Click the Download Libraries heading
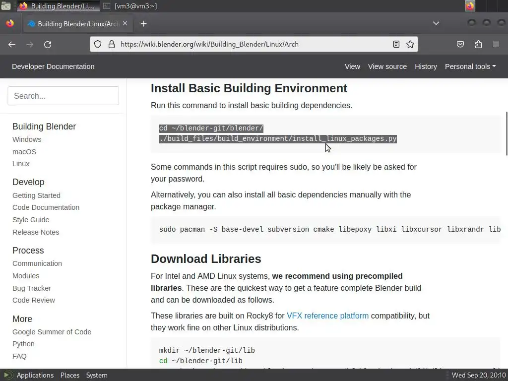The height and width of the screenshot is (381, 508). click(206, 258)
